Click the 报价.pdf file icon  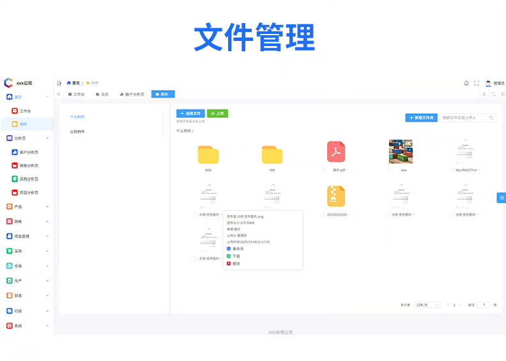click(x=336, y=152)
